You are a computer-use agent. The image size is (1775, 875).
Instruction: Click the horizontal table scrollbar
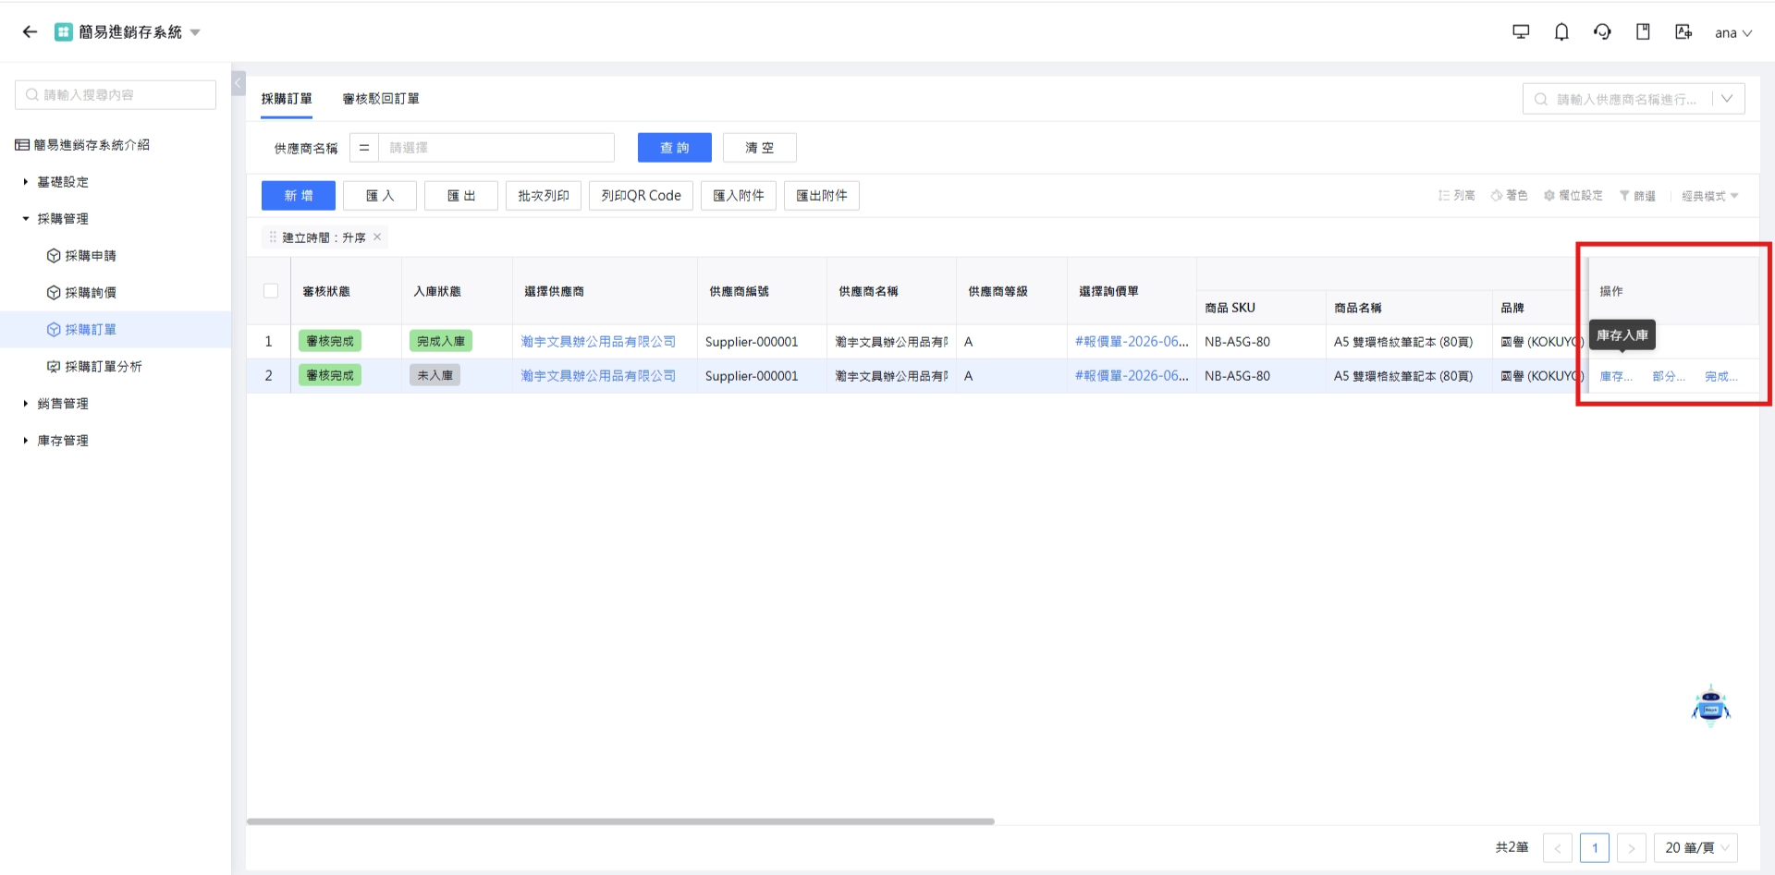click(x=620, y=821)
